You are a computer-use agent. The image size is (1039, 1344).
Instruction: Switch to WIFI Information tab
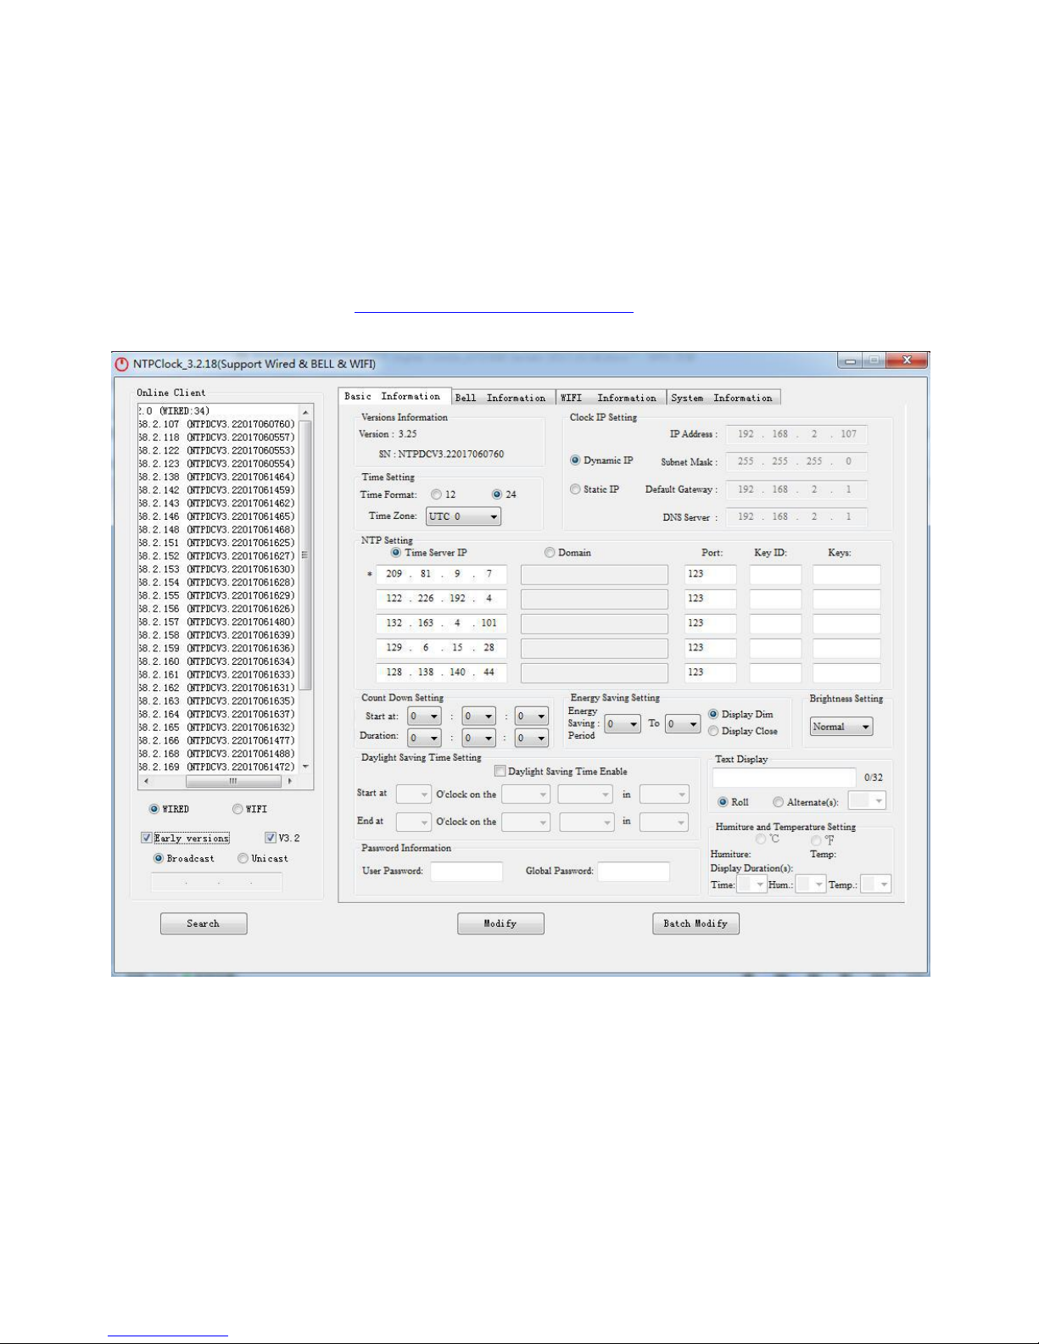[611, 398]
